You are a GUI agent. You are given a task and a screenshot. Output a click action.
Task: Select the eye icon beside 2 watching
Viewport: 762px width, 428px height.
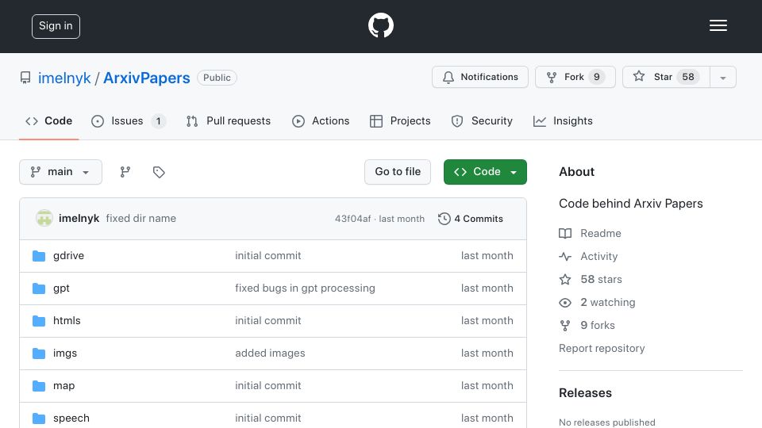coord(564,302)
